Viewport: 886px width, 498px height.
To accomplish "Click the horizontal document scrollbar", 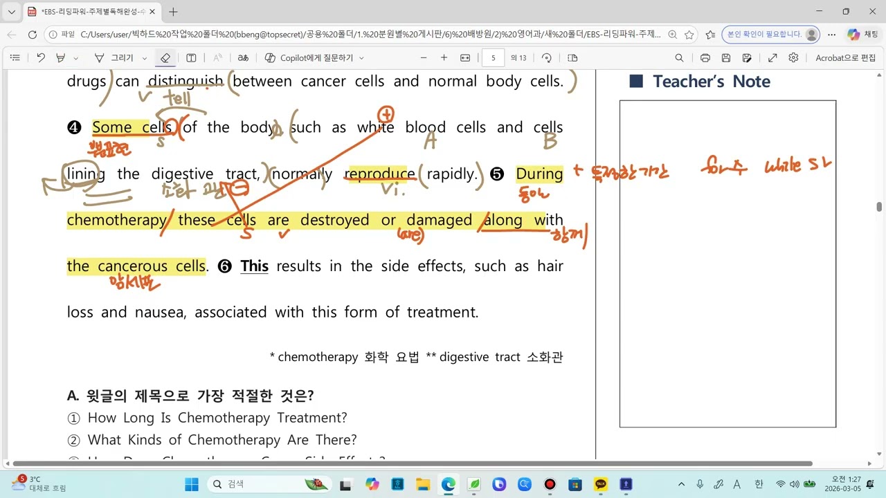I will coord(412,463).
